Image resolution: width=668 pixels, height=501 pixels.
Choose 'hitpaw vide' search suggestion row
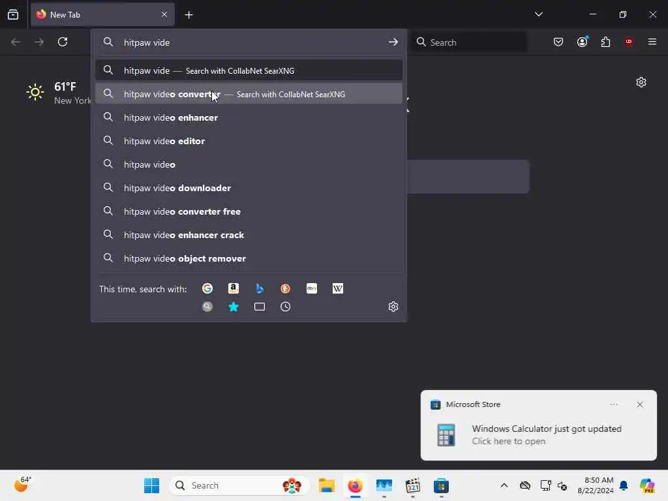click(x=249, y=70)
